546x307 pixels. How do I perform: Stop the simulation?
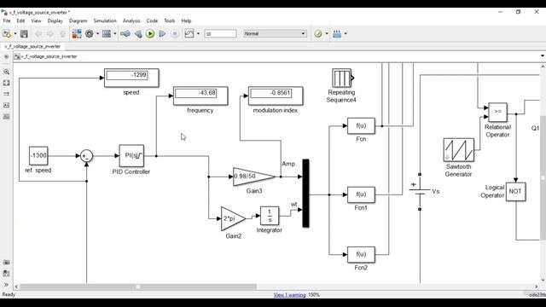[175, 34]
